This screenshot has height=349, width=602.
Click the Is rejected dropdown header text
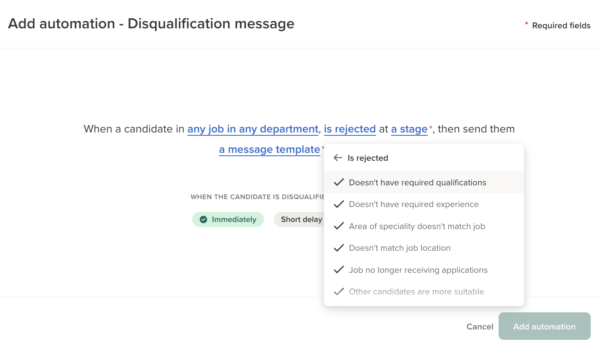(x=368, y=158)
